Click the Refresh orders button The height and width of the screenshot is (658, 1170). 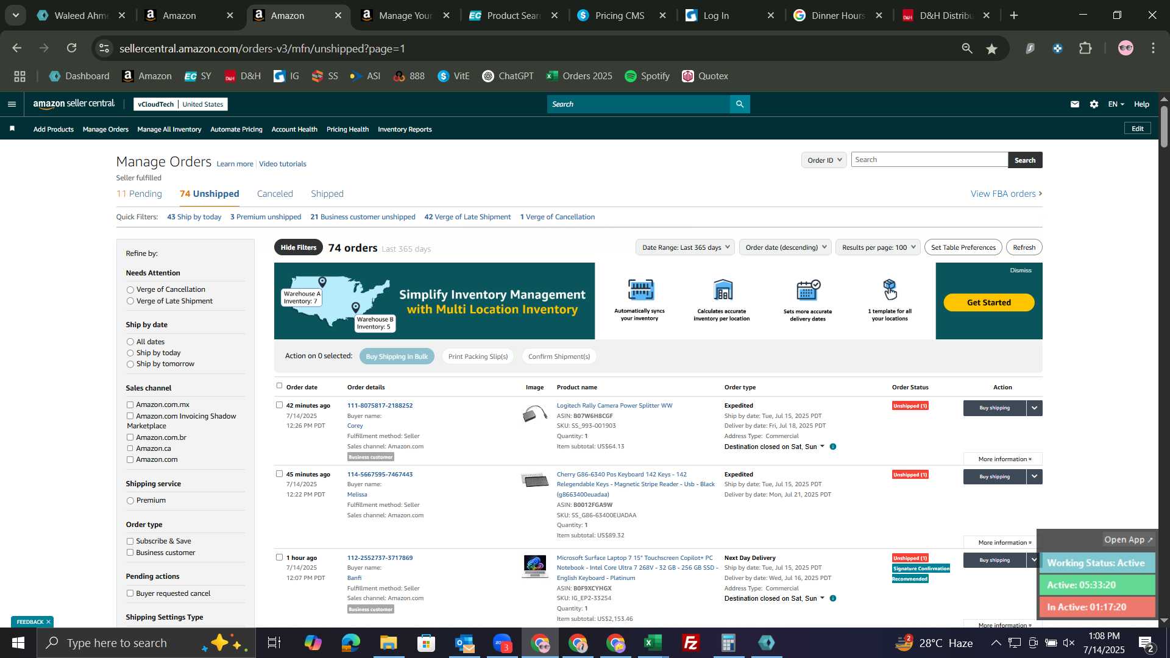point(1024,247)
